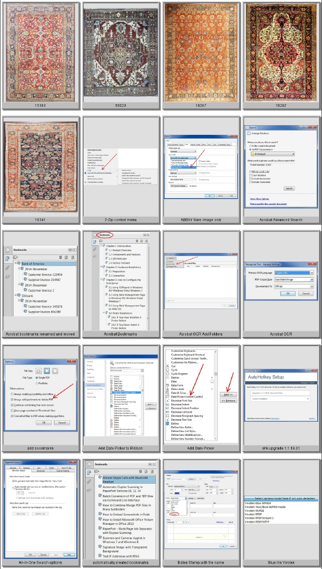Open the ahk upgrade 1.1.19.01 thumbnail
322x569 pixels.
pyautogui.click(x=281, y=395)
